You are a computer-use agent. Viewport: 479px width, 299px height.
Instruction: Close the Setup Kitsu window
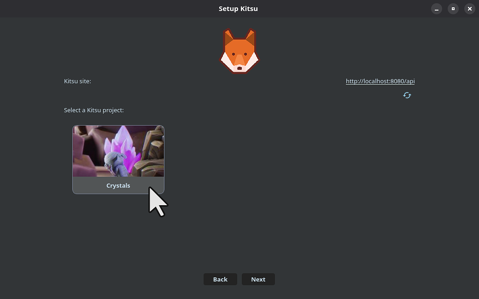[x=469, y=9]
